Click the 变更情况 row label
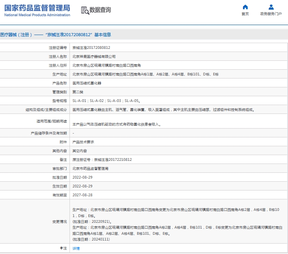Screen dimensions: 288x254 [x=60, y=222]
